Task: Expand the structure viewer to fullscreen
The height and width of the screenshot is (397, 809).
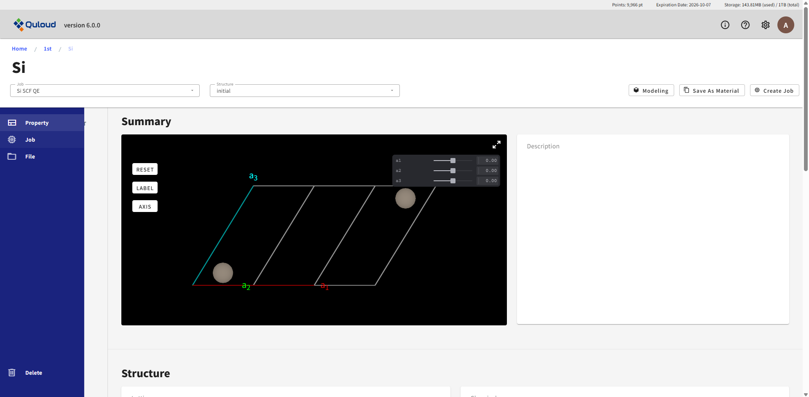Action: point(496,145)
